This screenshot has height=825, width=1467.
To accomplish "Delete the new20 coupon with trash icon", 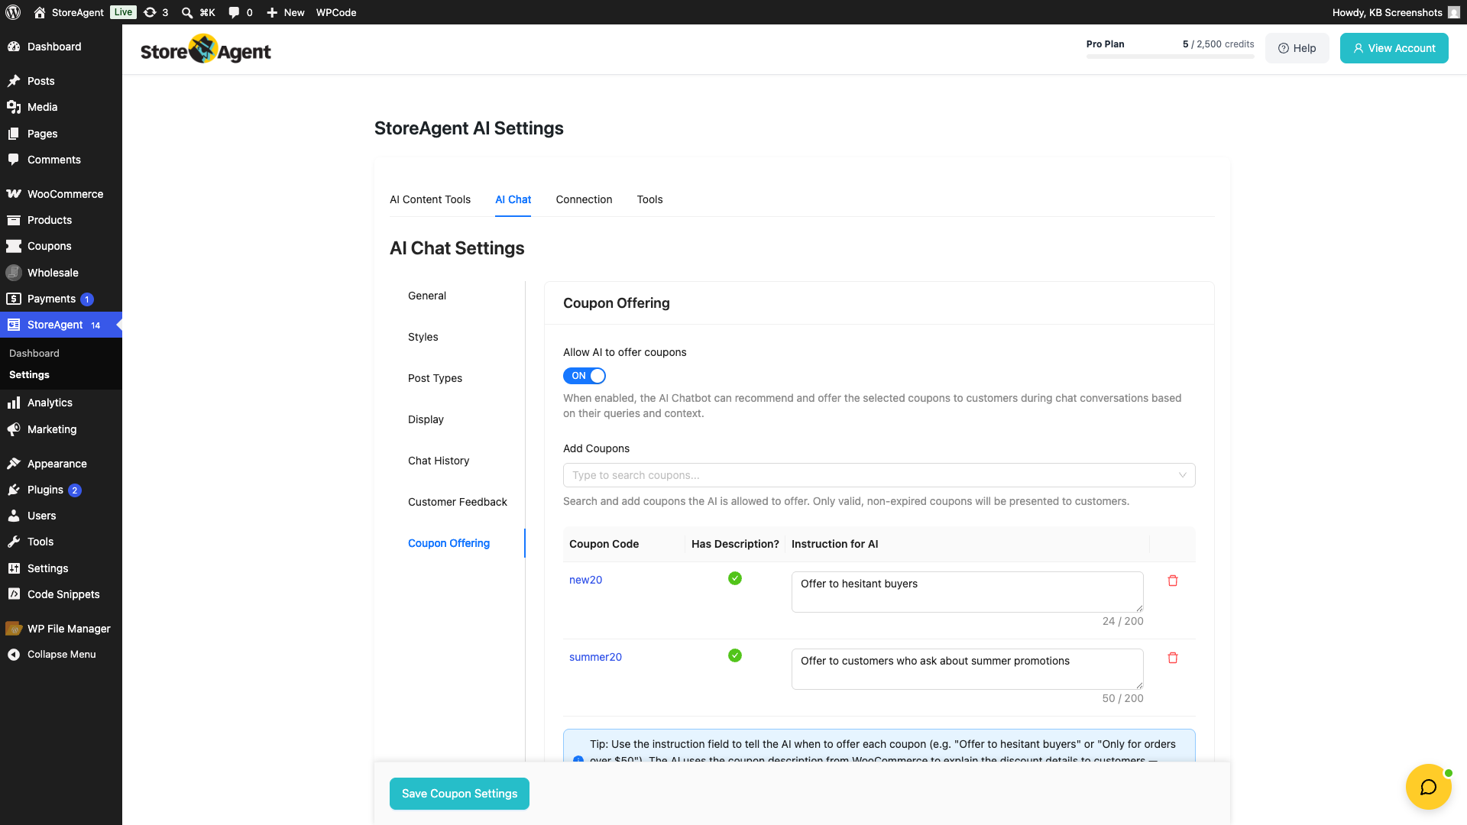I will pos(1173,581).
